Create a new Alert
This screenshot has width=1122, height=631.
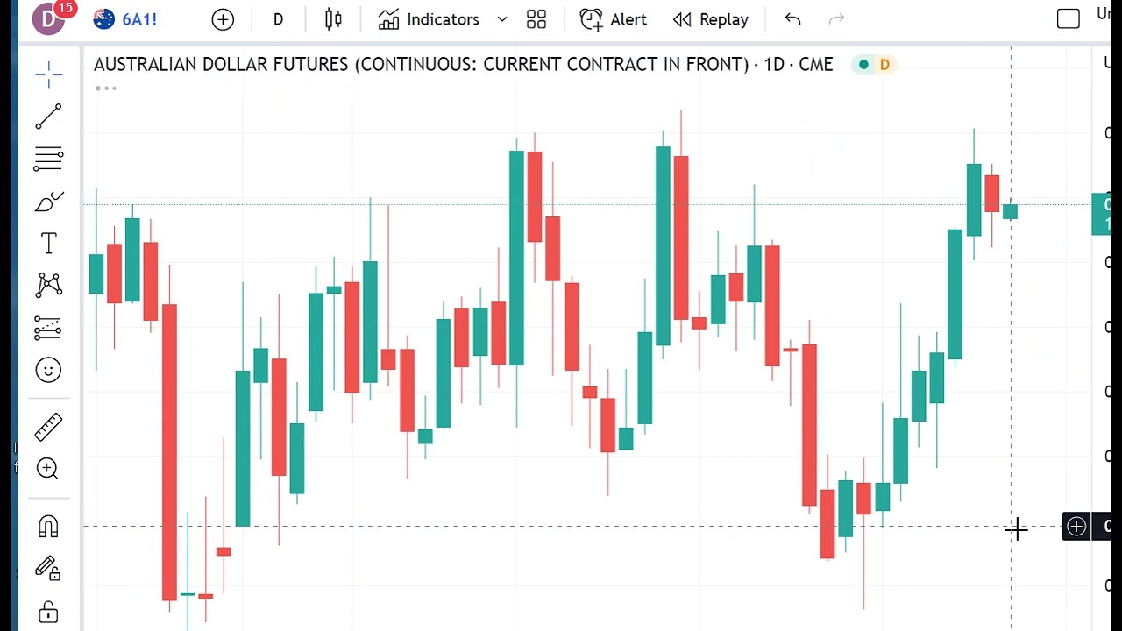[614, 19]
